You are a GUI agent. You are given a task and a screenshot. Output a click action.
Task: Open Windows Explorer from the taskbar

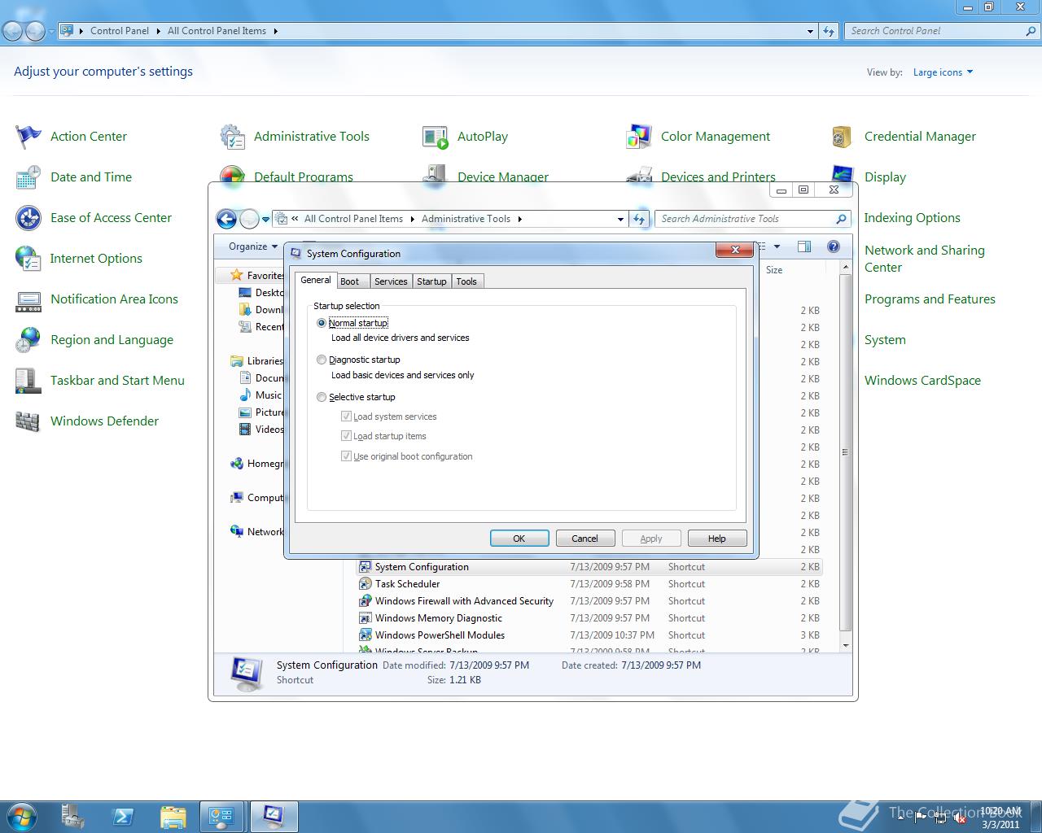click(x=173, y=816)
